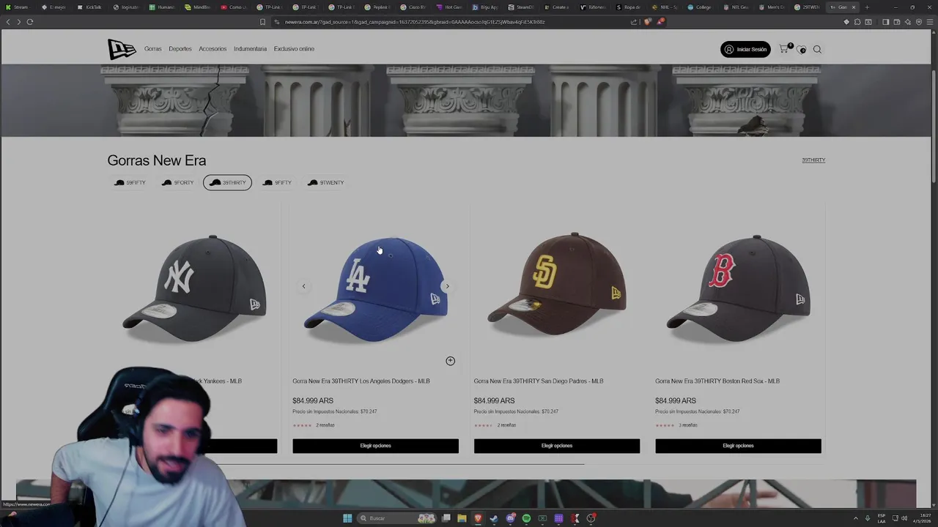This screenshot has height=527, width=938.
Task: Open the Dodgers cap 2 reseñas rating
Action: point(314,425)
